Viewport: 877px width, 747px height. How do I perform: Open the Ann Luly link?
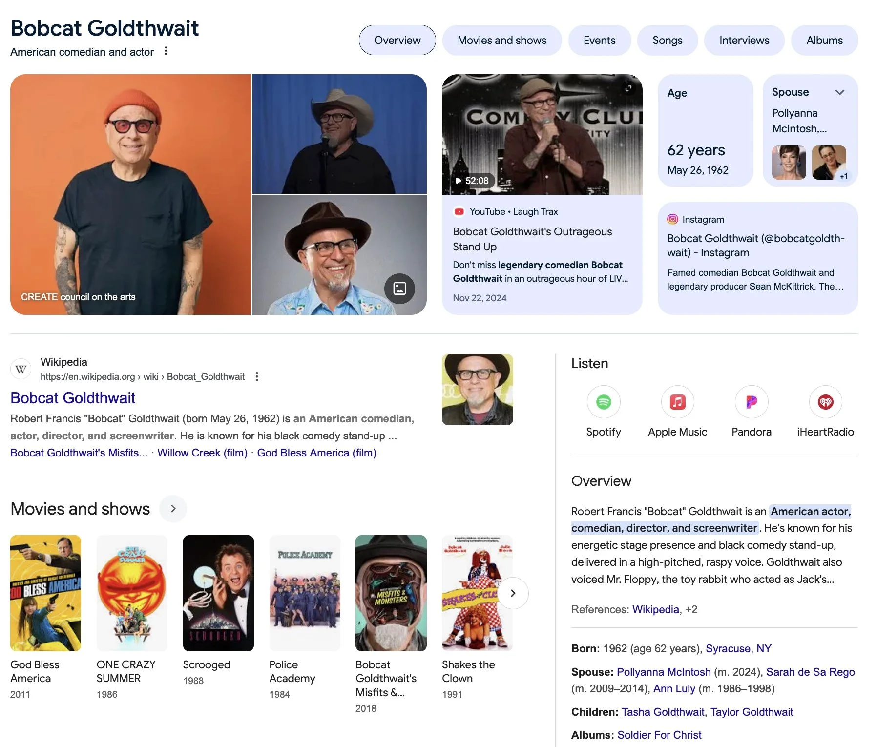click(674, 688)
